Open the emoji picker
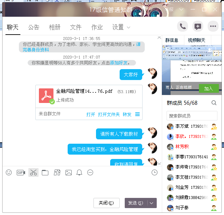Image resolution: width=224 pixels, height=215 pixels. click(x=9, y=172)
